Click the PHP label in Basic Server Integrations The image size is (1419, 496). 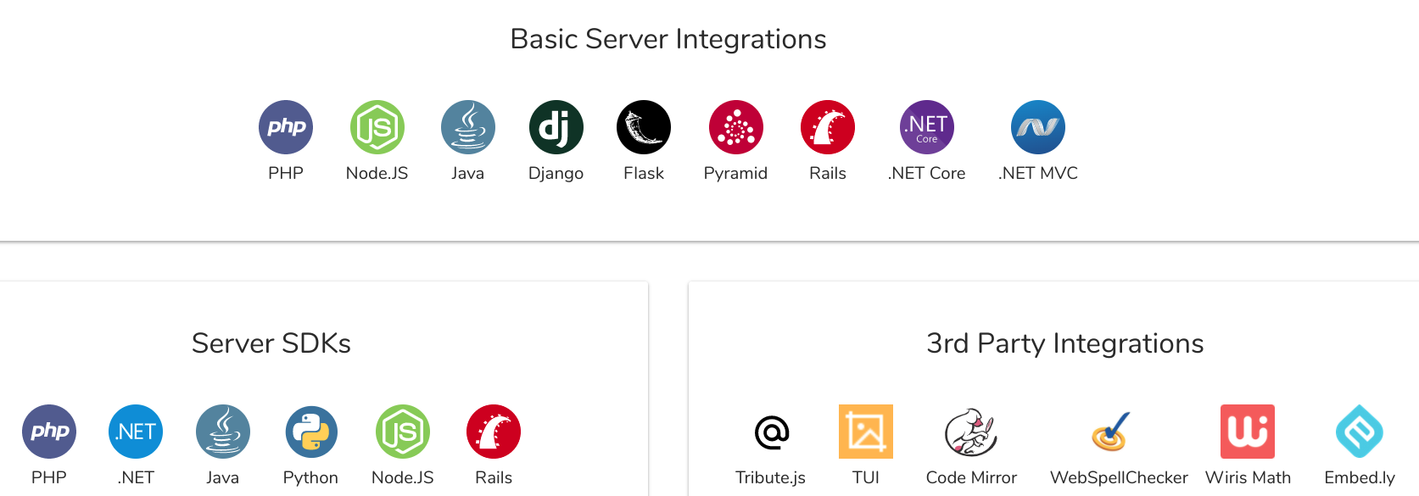pos(286,173)
